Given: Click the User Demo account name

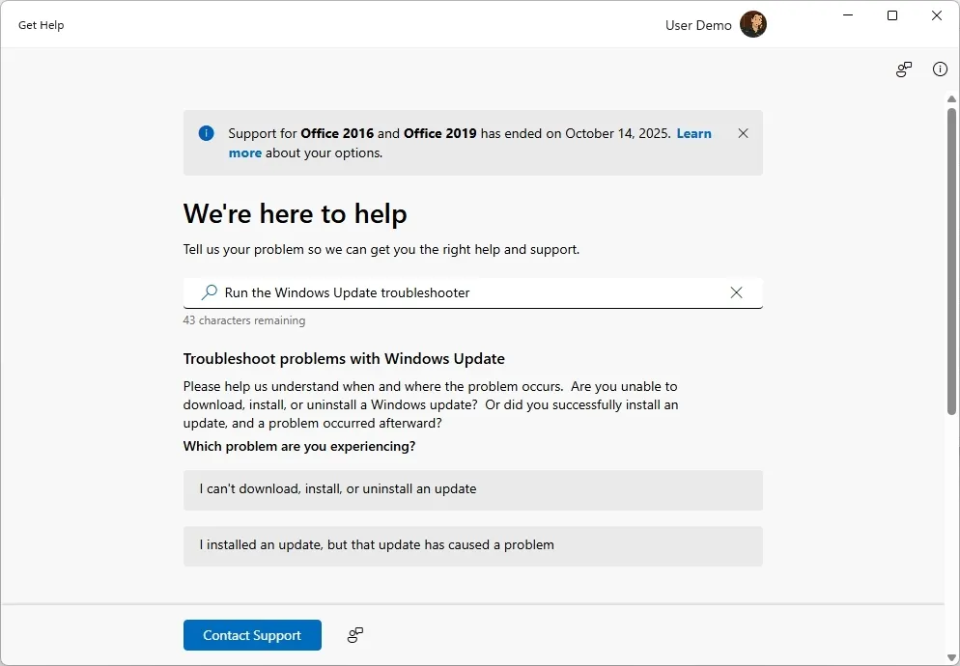Looking at the screenshot, I should coord(697,24).
